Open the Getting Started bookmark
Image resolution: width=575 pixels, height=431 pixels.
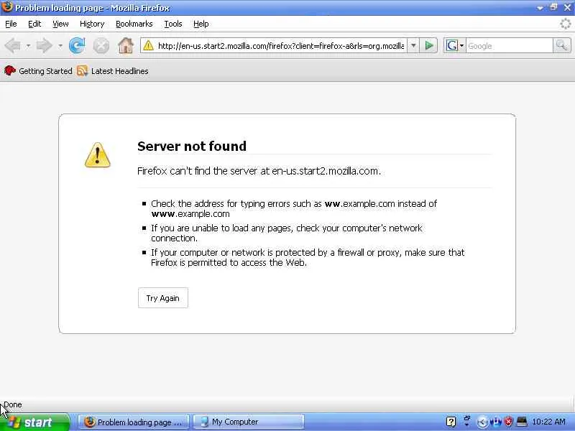point(38,71)
